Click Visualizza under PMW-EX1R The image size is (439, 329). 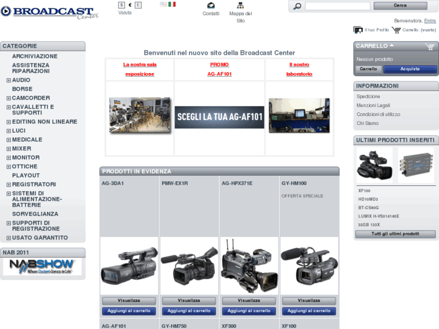[189, 301]
